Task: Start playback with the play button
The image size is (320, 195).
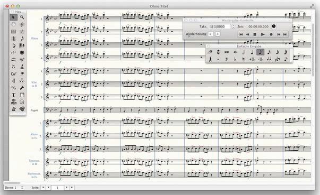Action: click(x=263, y=34)
